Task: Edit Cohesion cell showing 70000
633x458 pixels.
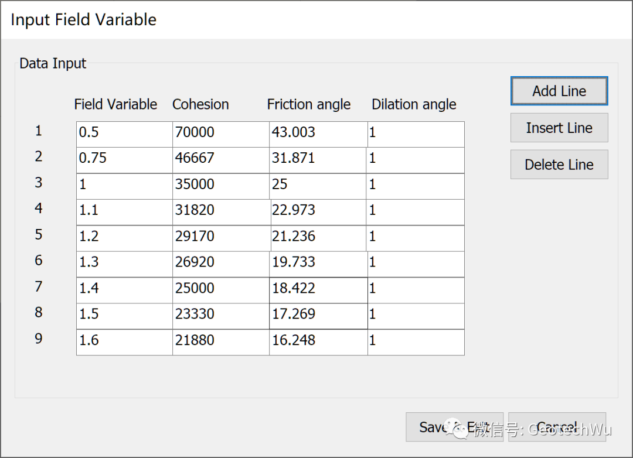Action: coord(221,134)
